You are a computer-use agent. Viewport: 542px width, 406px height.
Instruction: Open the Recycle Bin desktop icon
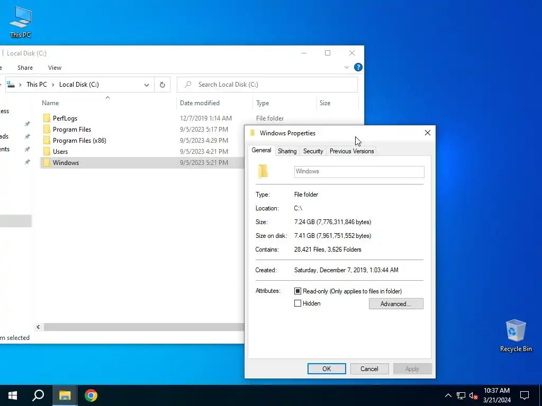516,336
